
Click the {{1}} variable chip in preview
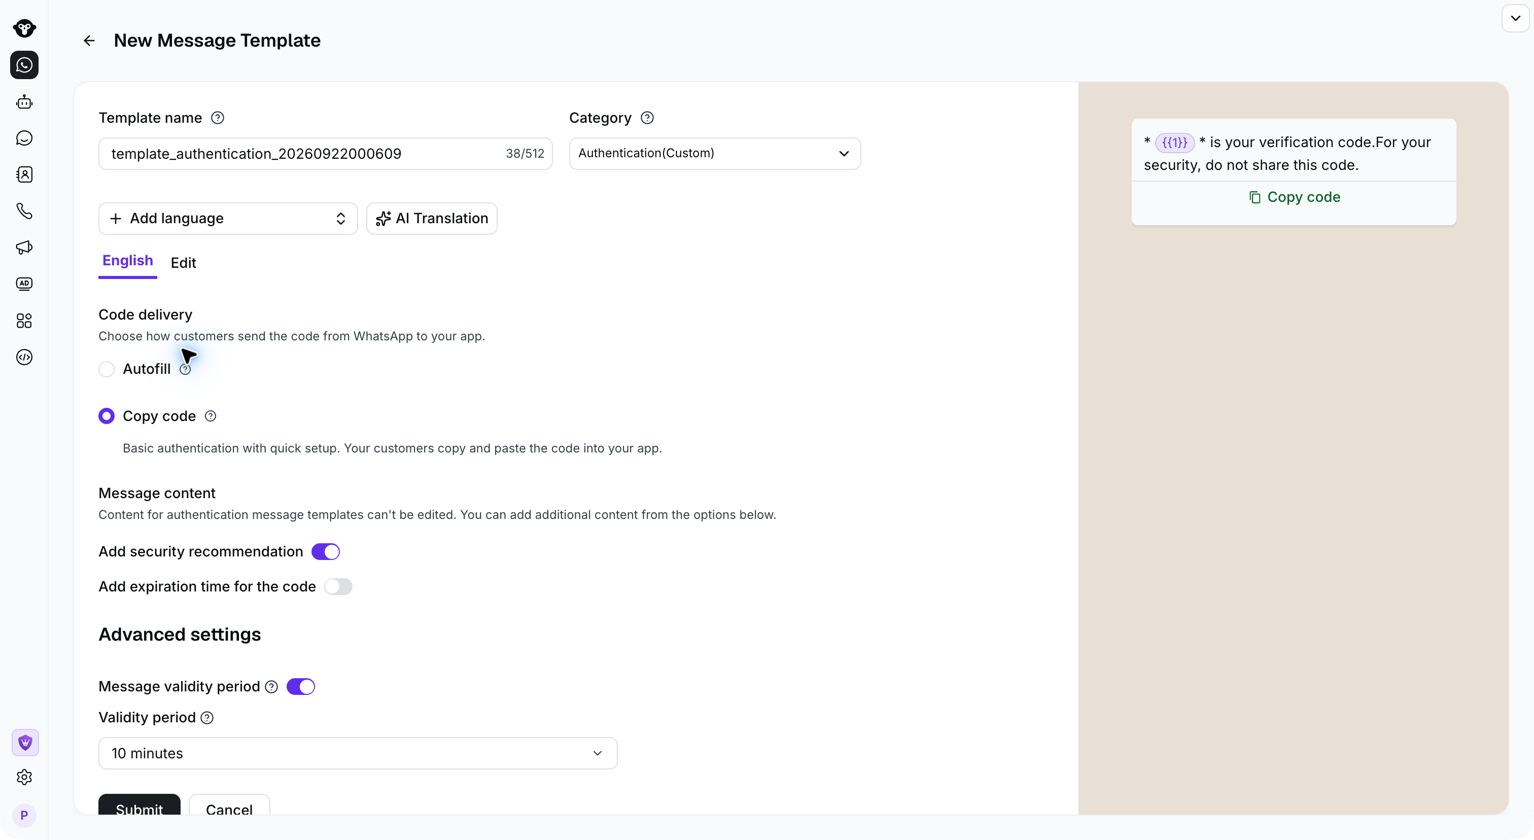(x=1174, y=143)
